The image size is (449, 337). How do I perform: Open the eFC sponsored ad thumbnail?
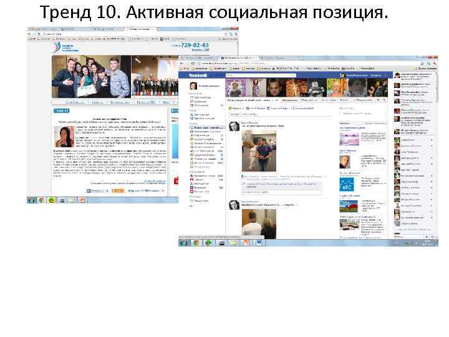pyautogui.click(x=347, y=185)
